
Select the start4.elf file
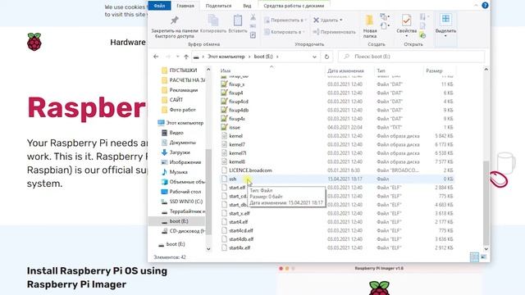tap(239, 222)
